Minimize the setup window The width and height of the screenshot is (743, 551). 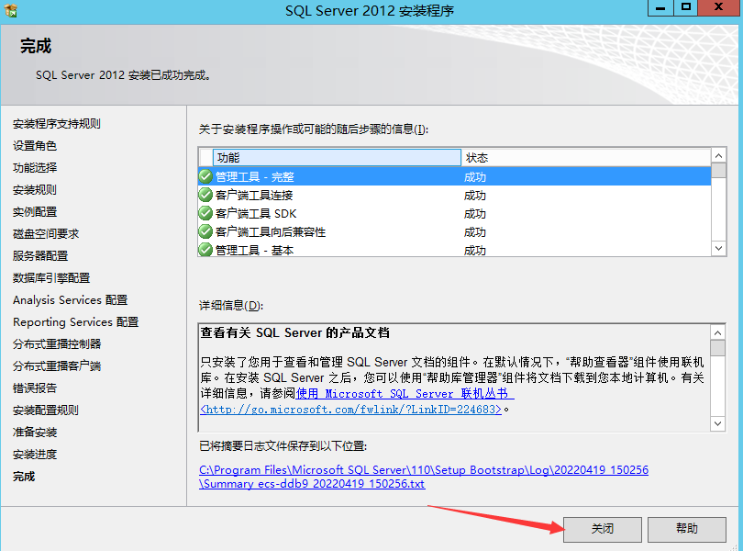[x=660, y=8]
